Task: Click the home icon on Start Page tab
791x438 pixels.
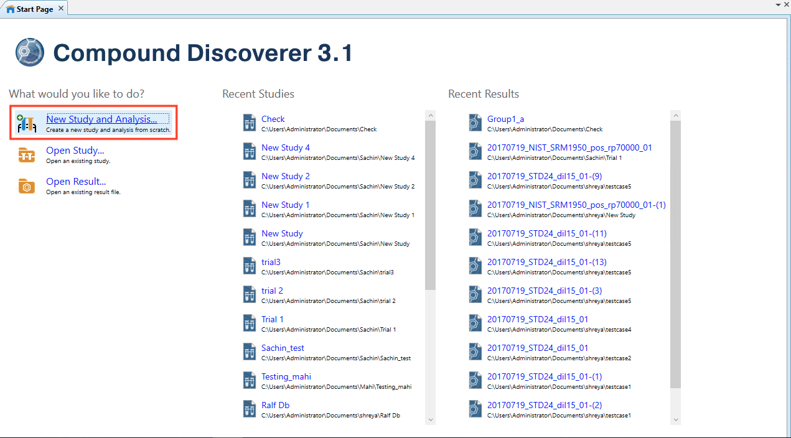Action: click(x=10, y=9)
